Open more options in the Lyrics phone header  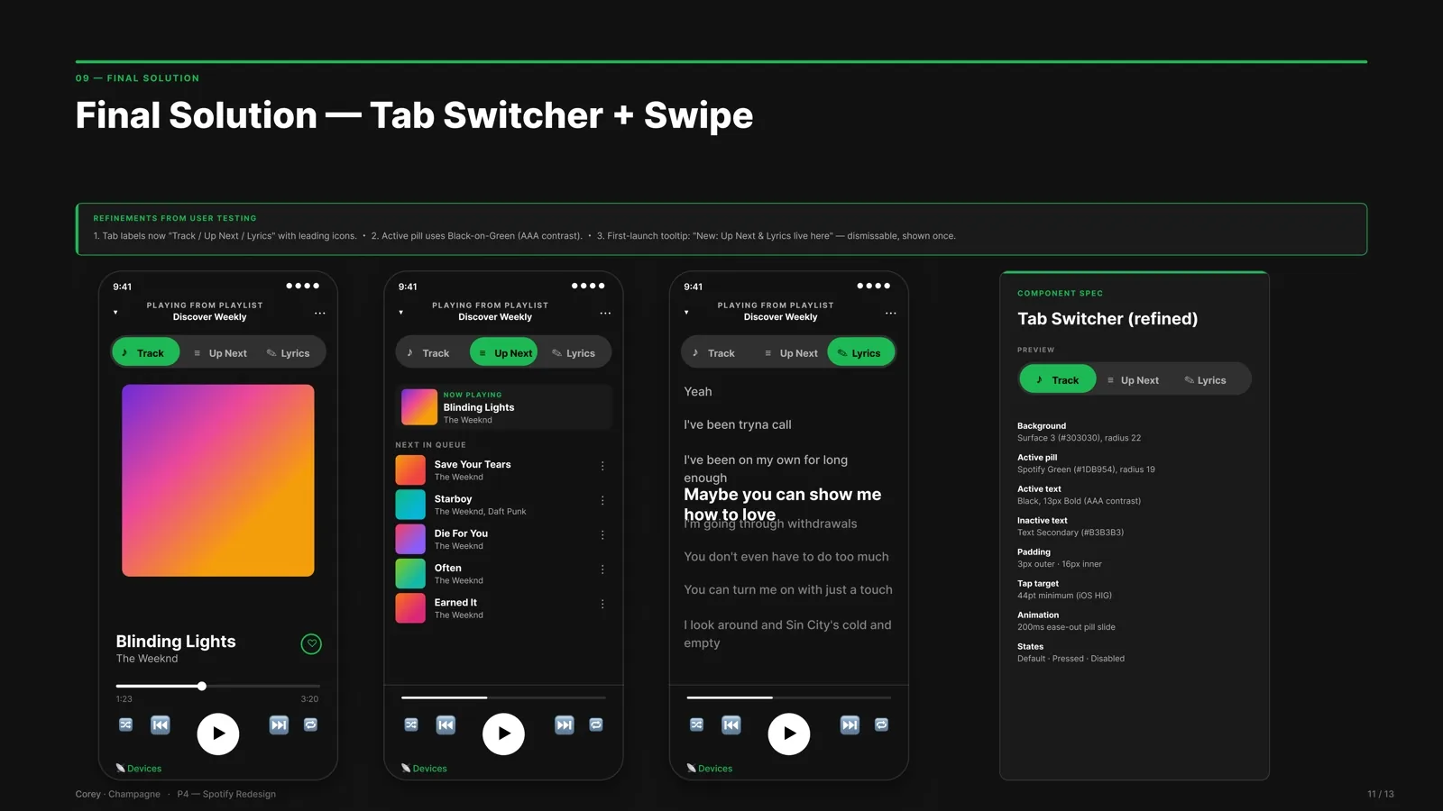(890, 313)
